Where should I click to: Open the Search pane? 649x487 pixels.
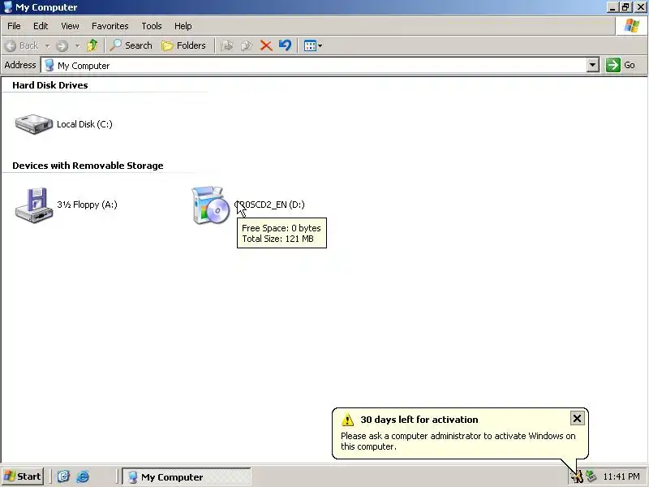click(x=131, y=45)
